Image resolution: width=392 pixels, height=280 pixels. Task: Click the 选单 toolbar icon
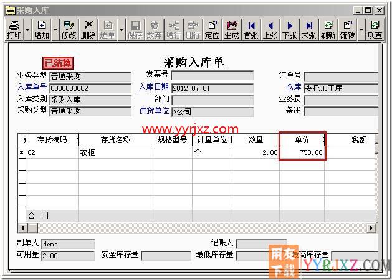[107, 30]
